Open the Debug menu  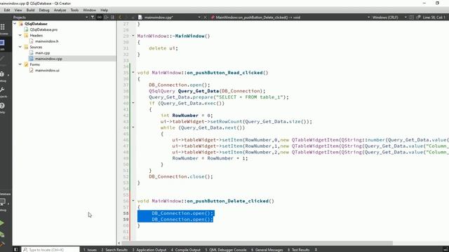tap(44, 10)
